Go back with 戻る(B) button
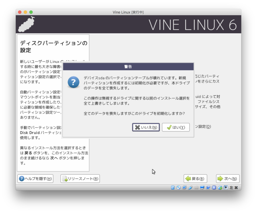The width and height of the screenshot is (257, 213). click(195, 179)
